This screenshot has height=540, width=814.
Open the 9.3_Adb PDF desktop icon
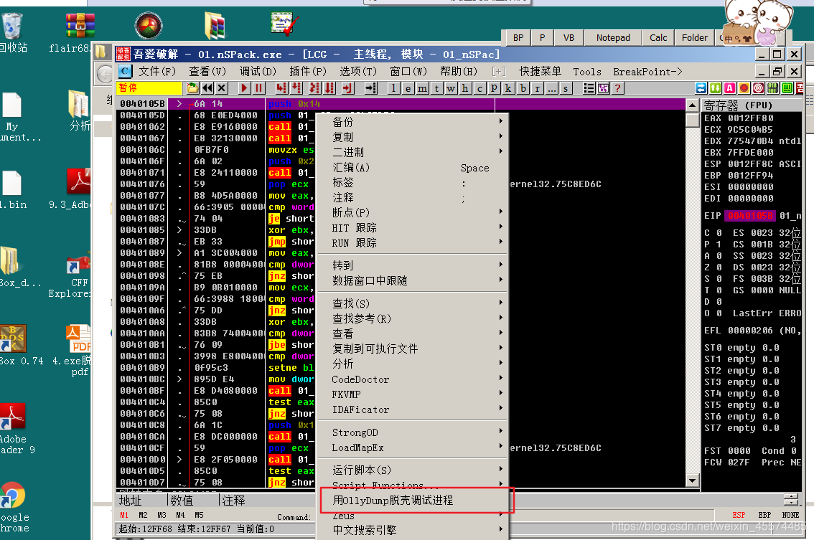point(77,189)
